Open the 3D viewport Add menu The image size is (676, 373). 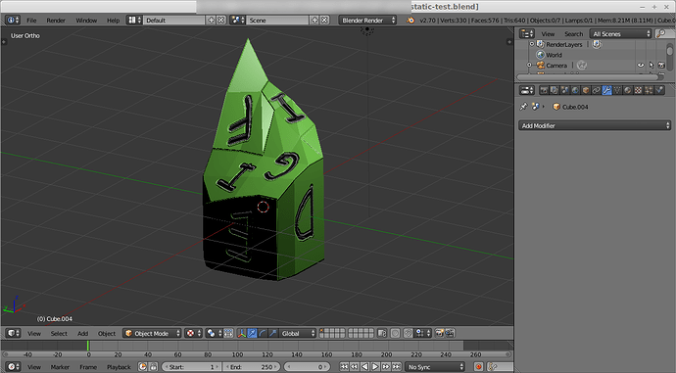[82, 334]
